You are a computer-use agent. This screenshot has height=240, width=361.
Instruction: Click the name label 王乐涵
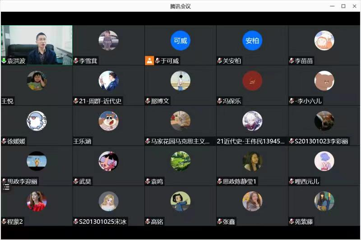point(82,141)
